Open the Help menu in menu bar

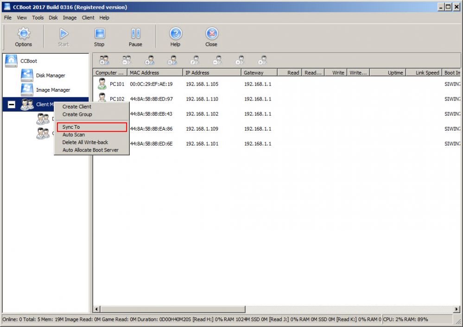pyautogui.click(x=104, y=18)
